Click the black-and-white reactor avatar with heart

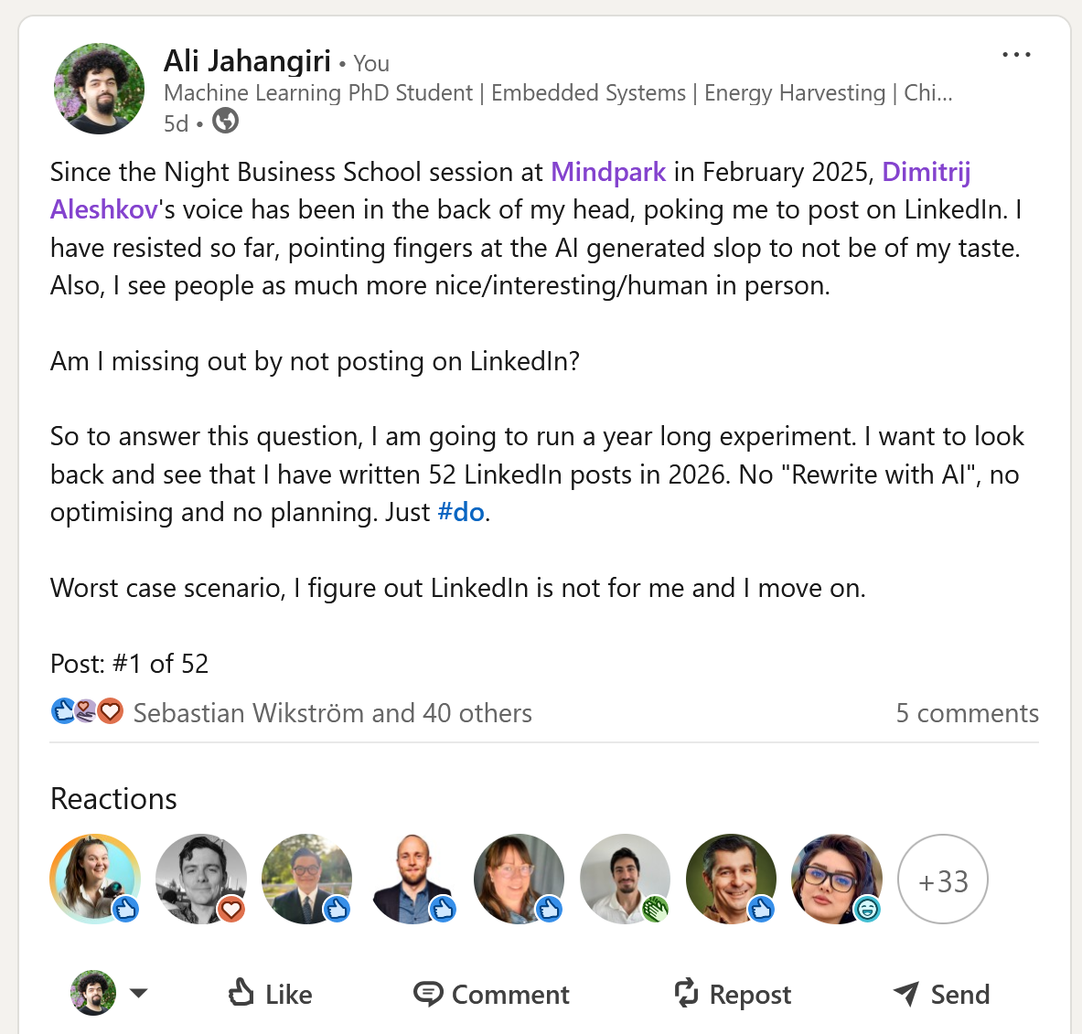click(x=201, y=879)
